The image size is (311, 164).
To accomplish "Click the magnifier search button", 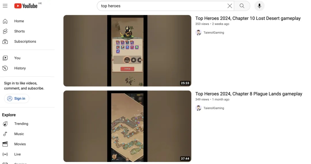I will [x=242, y=6].
